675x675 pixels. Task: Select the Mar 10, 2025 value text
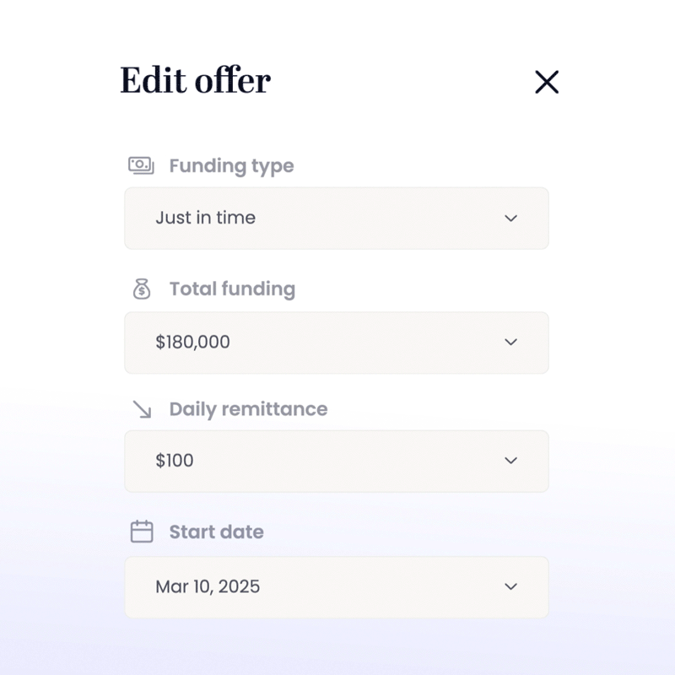(208, 586)
